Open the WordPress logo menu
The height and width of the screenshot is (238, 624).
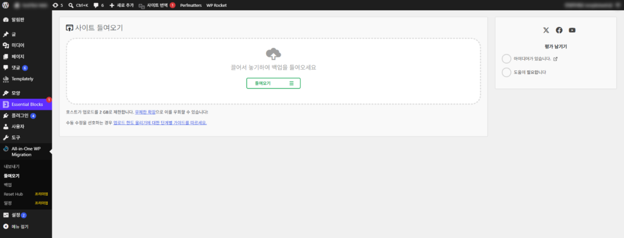click(x=6, y=5)
